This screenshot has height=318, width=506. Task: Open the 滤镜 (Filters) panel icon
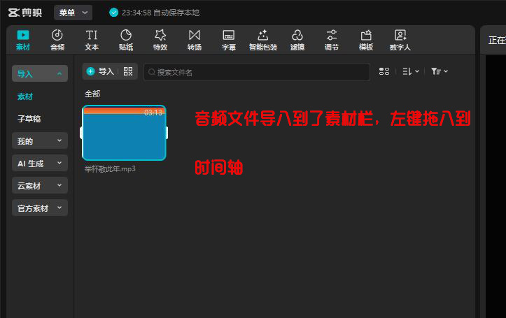(297, 39)
